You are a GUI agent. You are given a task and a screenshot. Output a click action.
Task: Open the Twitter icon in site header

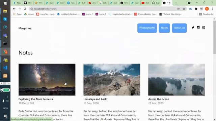pos(193,28)
